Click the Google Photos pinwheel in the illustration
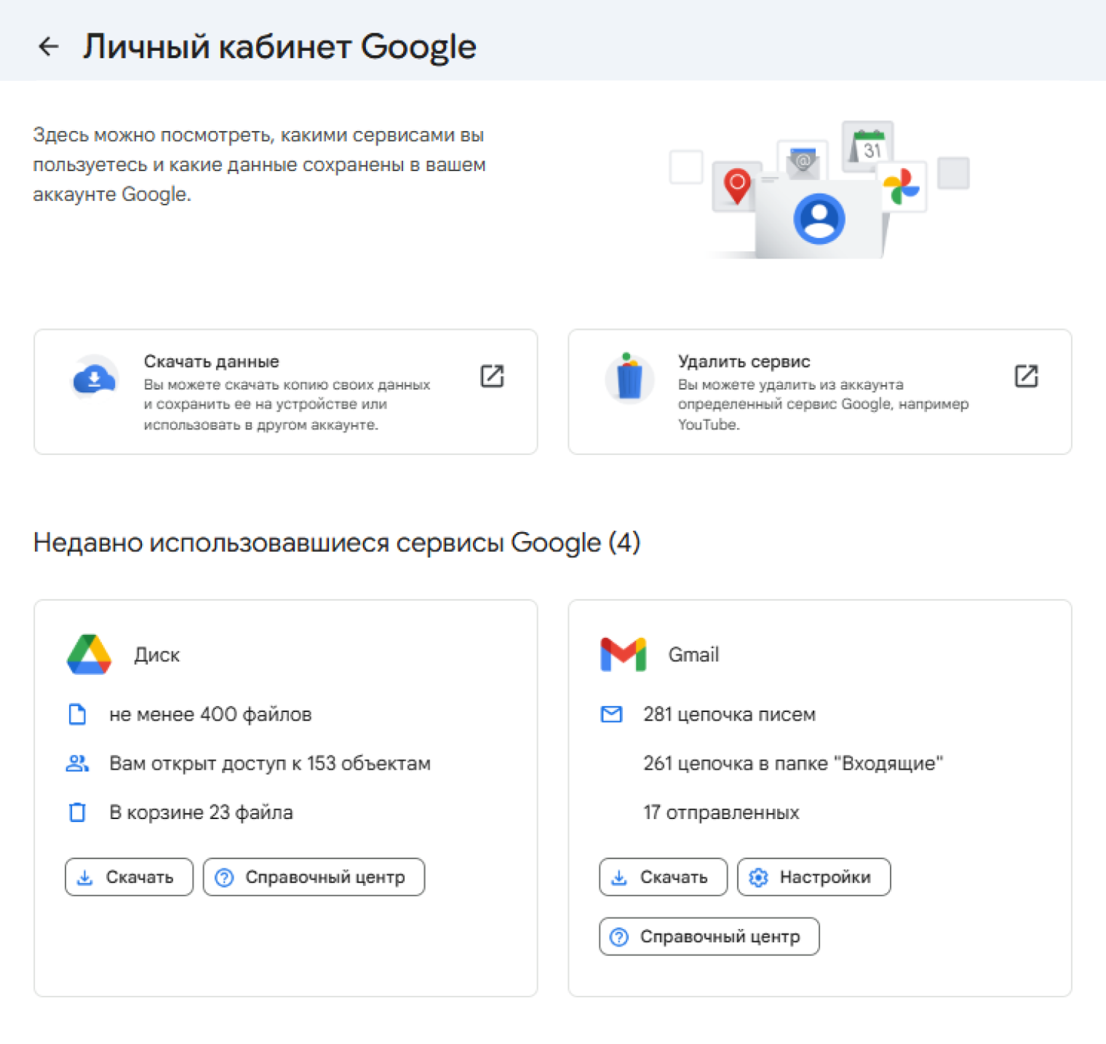Image resolution: width=1106 pixels, height=1044 pixels. coord(902,185)
